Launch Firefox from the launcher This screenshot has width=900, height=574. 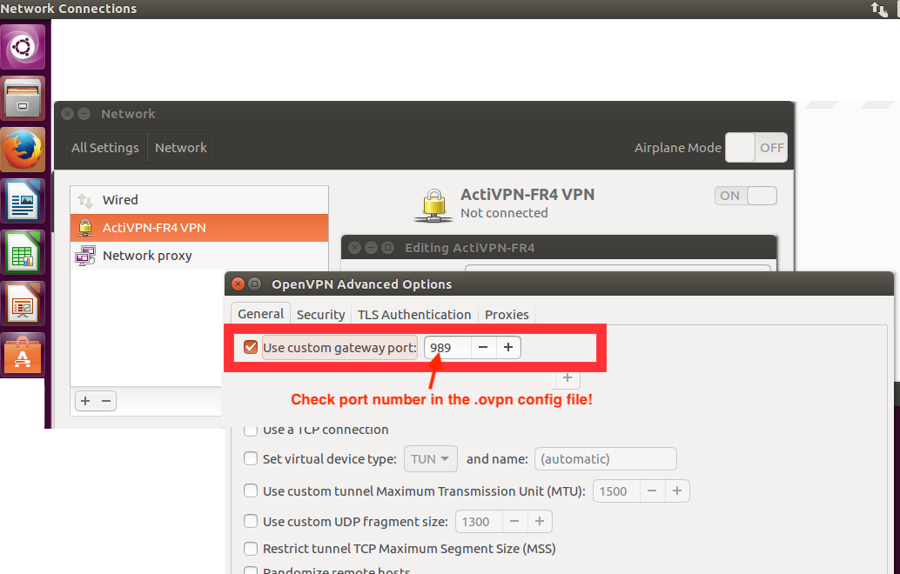click(23, 150)
